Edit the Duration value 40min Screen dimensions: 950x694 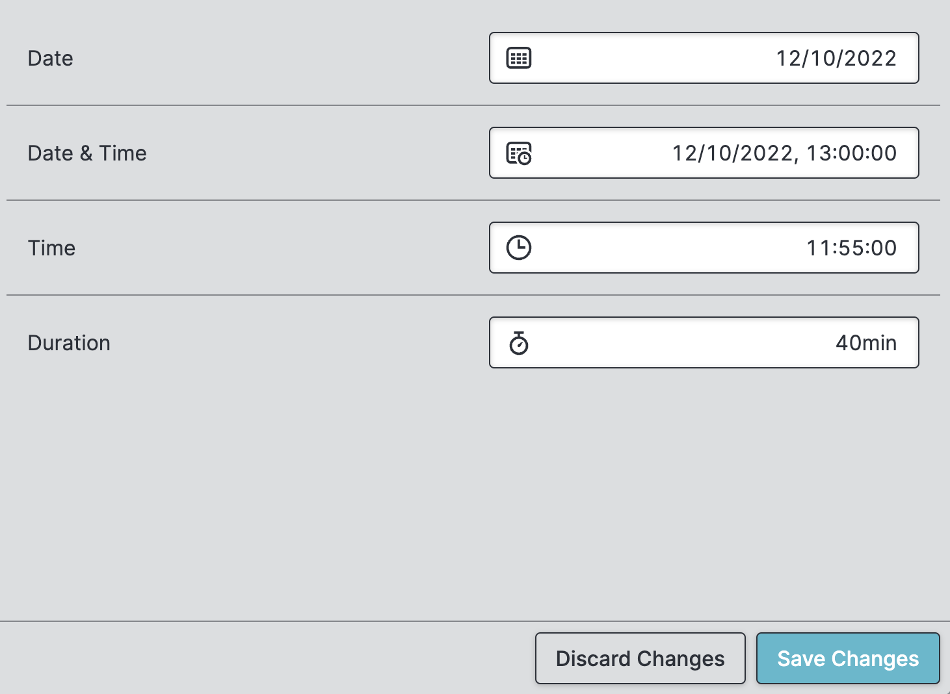(865, 343)
